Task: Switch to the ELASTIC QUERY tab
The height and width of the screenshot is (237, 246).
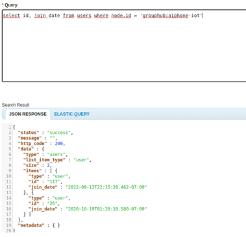Action: [71, 114]
